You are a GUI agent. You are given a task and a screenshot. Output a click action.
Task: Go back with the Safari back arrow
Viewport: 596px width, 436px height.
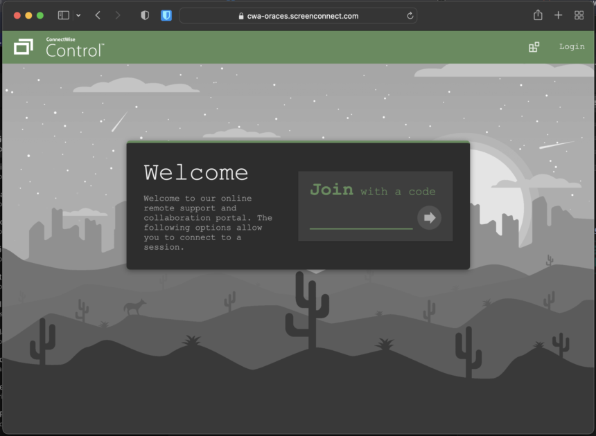[x=98, y=15]
